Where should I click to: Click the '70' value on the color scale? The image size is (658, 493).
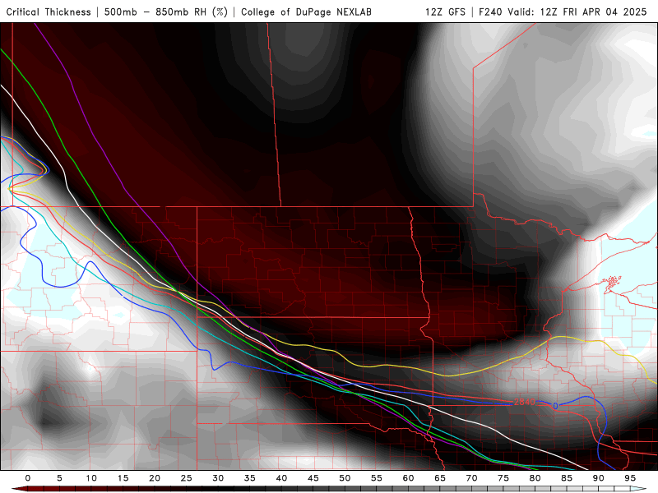pos(471,478)
